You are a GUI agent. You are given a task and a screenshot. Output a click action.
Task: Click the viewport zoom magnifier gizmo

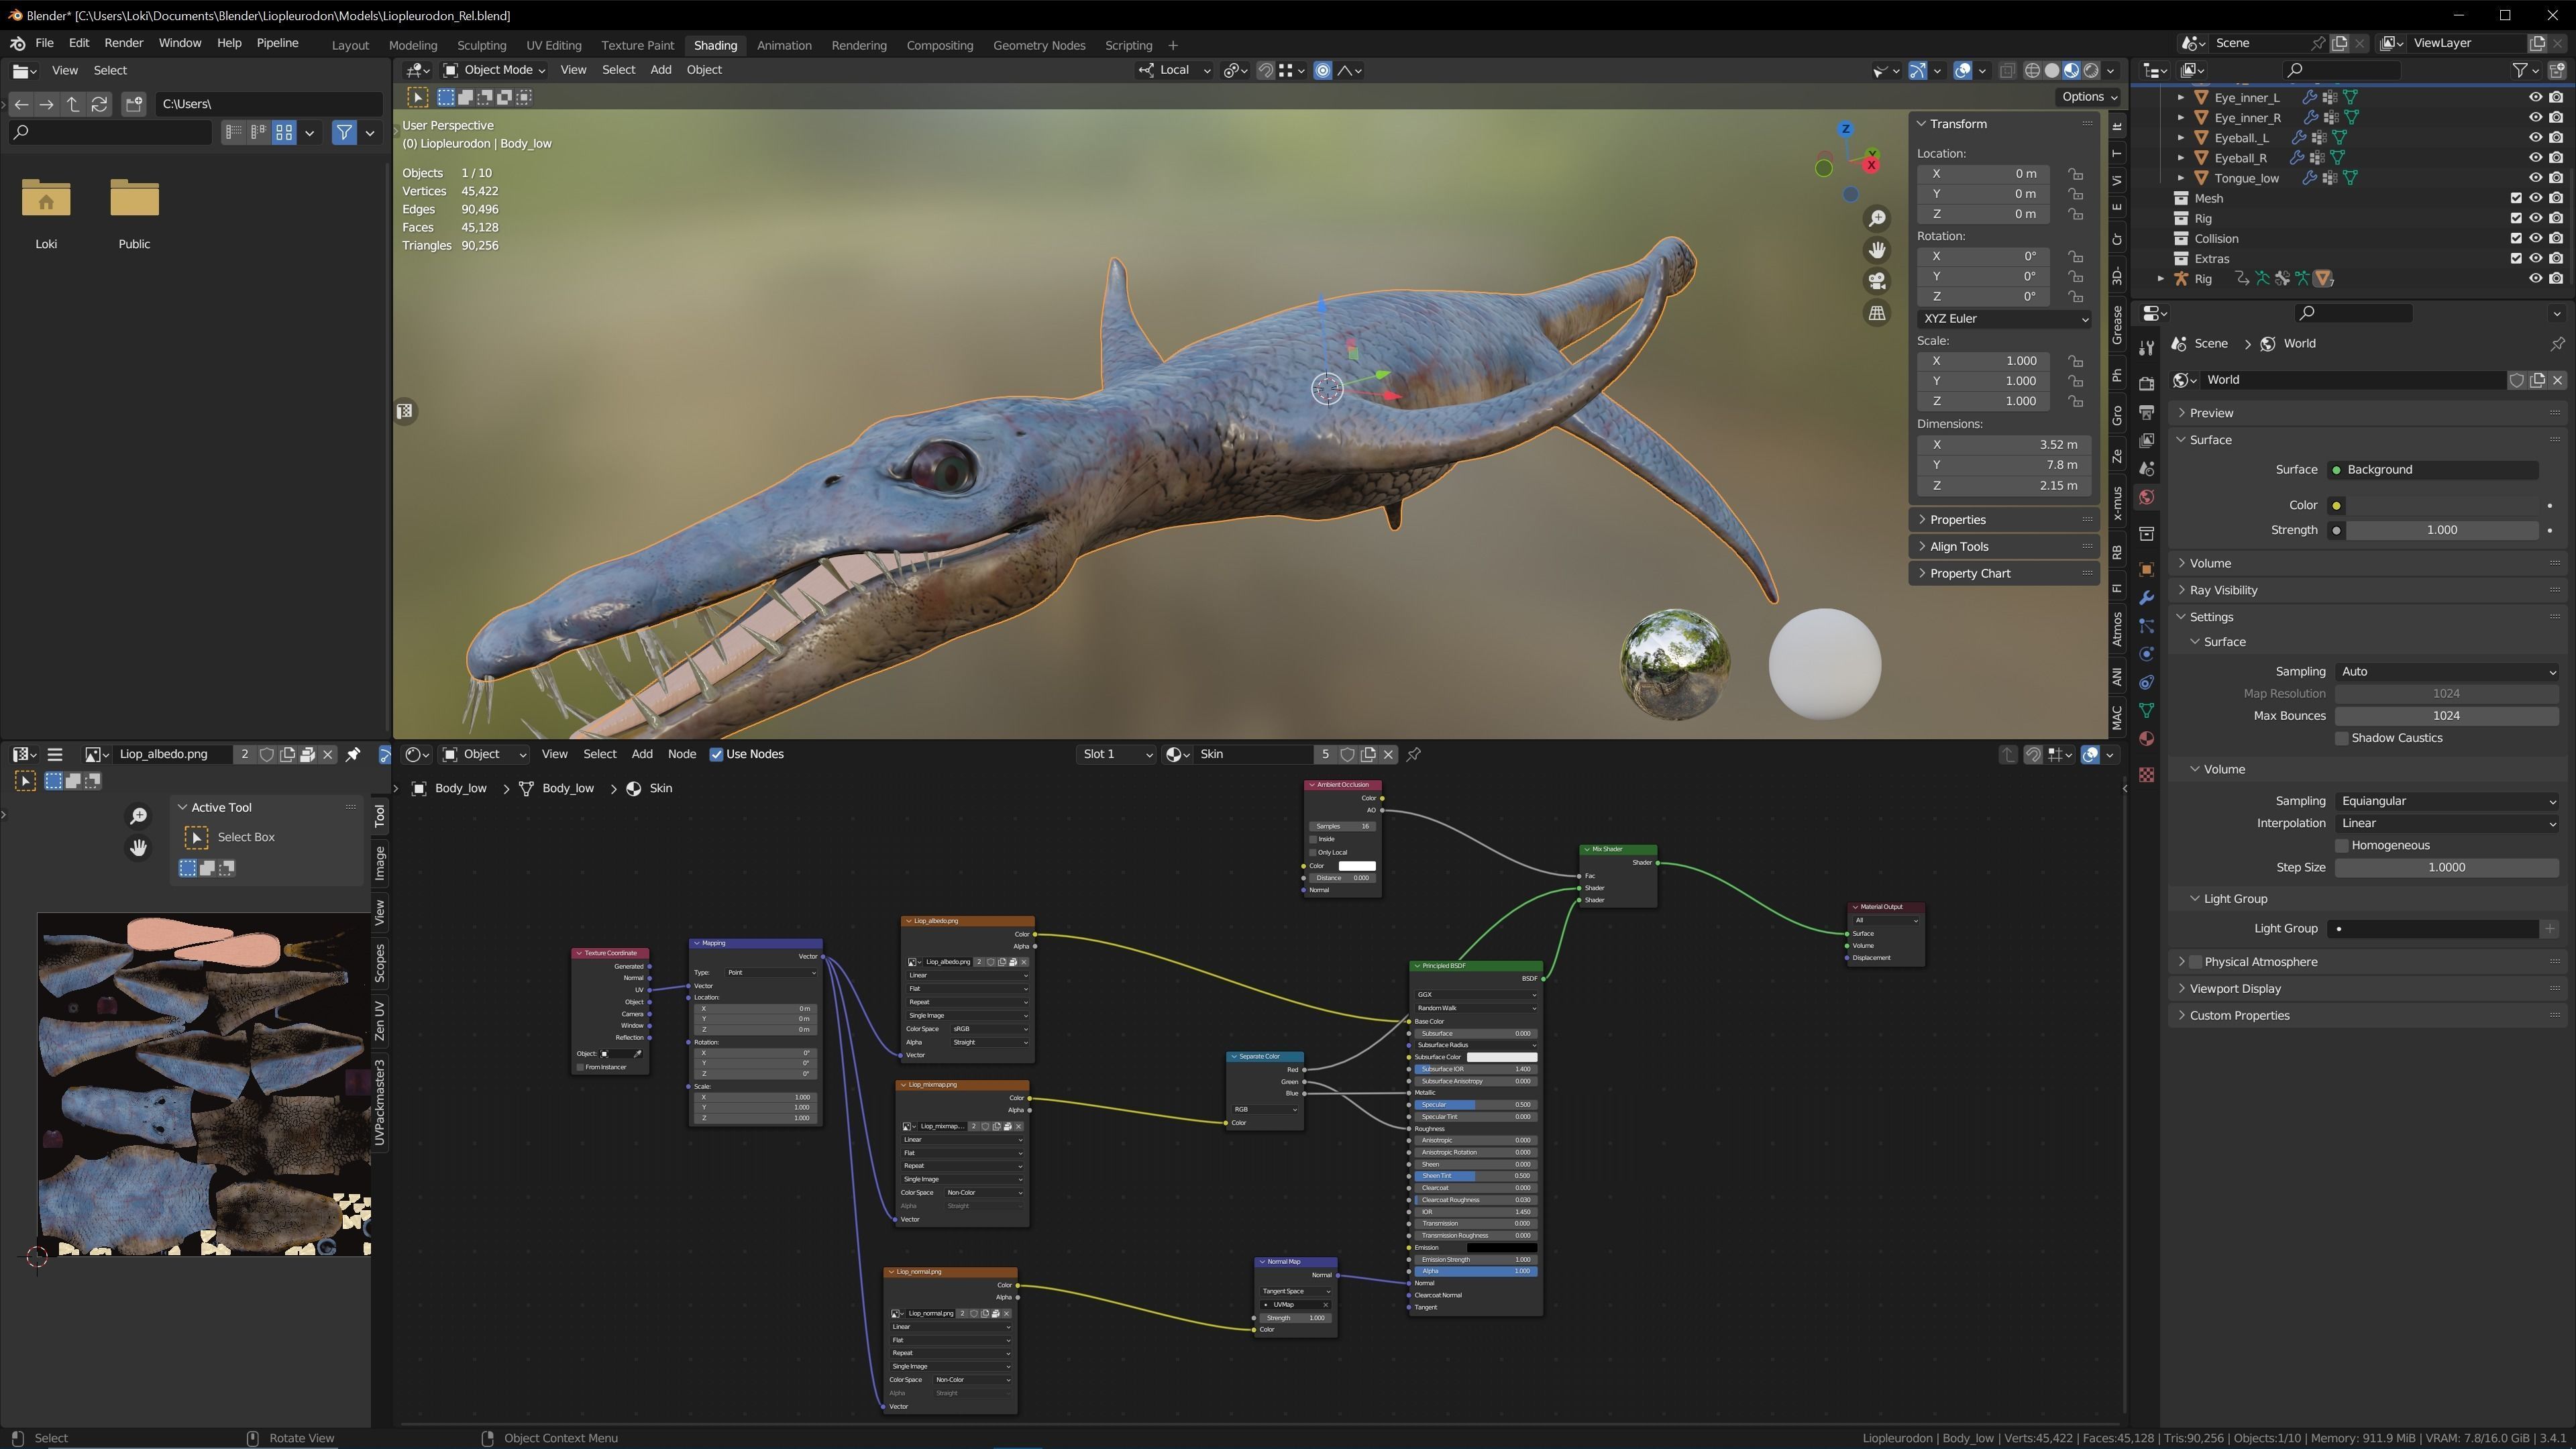pos(1877,218)
